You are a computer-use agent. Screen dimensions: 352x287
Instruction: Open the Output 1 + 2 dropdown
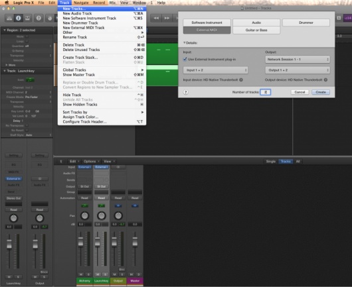click(x=298, y=70)
